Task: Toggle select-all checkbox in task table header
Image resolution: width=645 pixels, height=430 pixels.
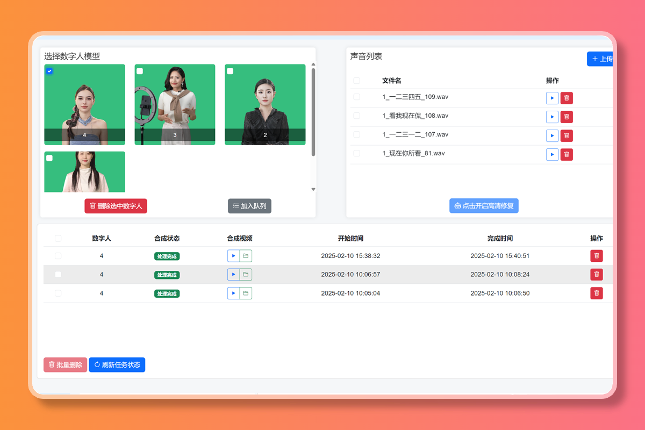Action: pos(58,239)
